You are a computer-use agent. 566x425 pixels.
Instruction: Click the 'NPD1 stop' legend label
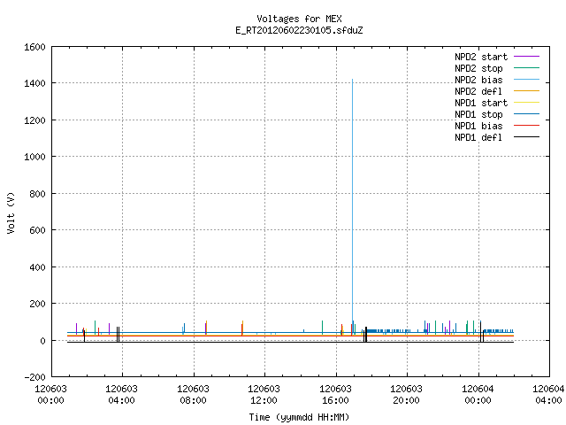[x=478, y=114]
